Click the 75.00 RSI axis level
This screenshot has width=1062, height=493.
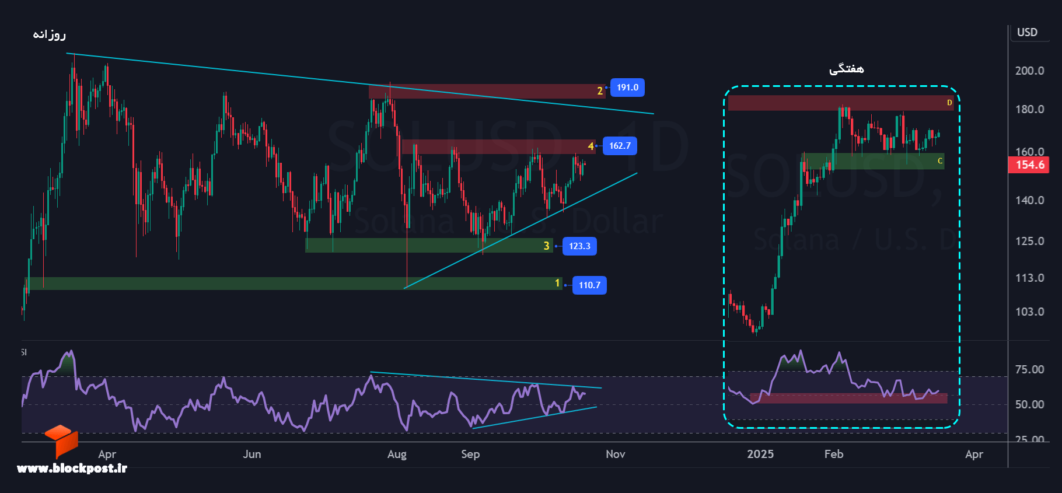(x=1029, y=369)
